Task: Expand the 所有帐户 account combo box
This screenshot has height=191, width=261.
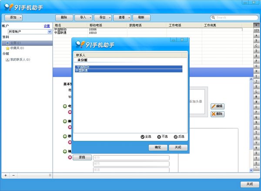Action: (50, 32)
